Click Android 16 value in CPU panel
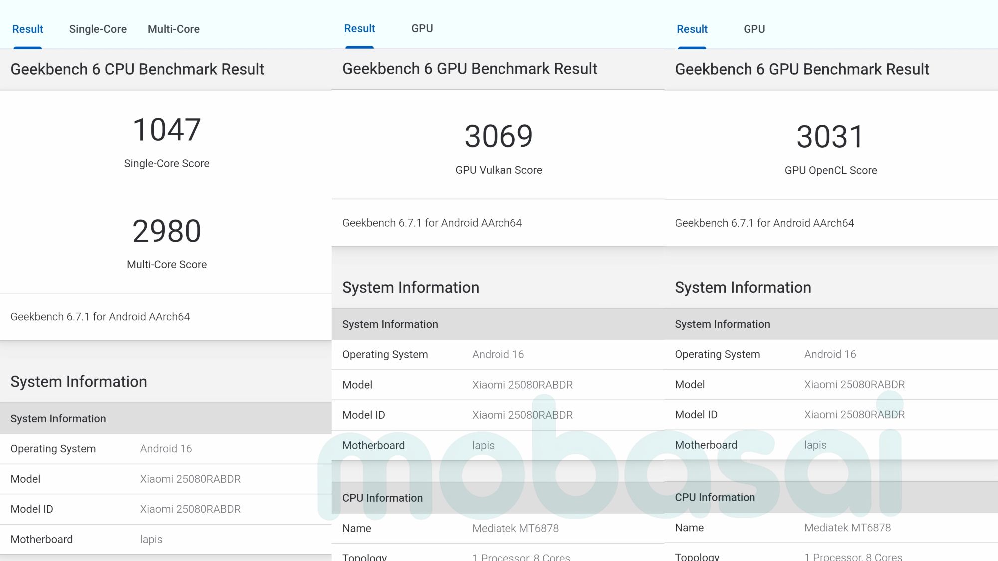Viewport: 998px width, 561px height. (166, 449)
